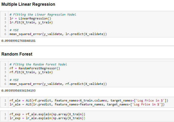Select the 0.09989992768840181 output value

coord(18,41)
